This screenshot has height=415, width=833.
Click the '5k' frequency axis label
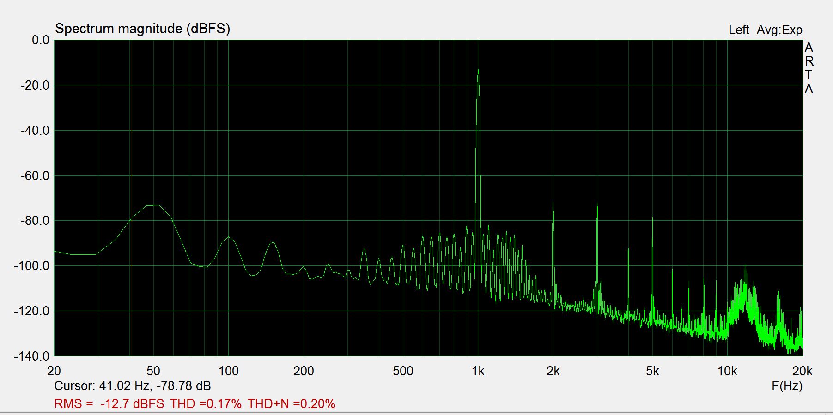(652, 371)
